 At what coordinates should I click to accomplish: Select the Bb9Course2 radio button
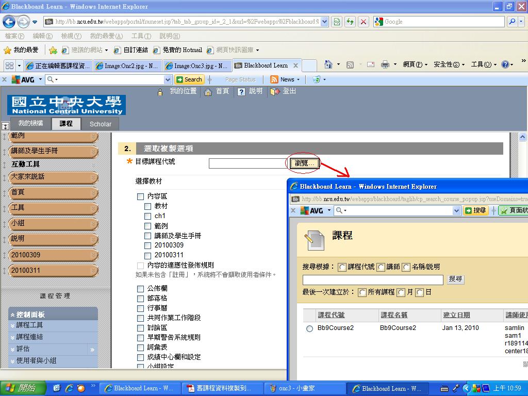tap(309, 328)
